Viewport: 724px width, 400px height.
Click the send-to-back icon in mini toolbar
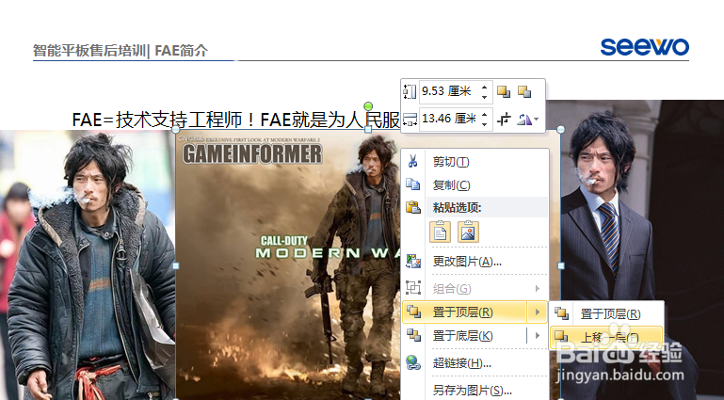point(524,92)
